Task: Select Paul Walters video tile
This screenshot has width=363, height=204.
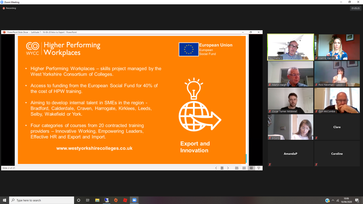Action: (x=290, y=47)
